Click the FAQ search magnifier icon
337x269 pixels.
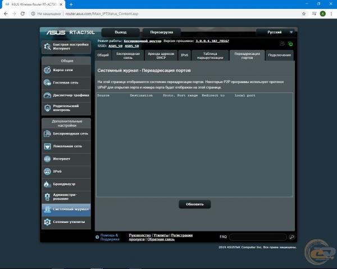click(x=292, y=237)
